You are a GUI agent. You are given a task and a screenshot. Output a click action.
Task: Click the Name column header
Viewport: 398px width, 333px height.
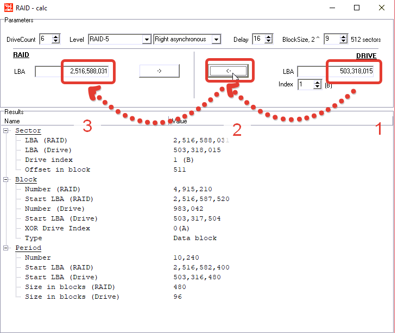click(x=81, y=121)
